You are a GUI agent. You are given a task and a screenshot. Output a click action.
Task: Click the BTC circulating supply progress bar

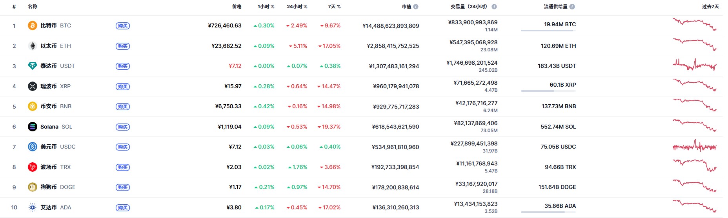click(548, 31)
